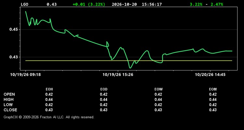Image resolution: width=244 pixels, height=130 pixels.
Task: Select the EOD column header
Action: click(104, 89)
